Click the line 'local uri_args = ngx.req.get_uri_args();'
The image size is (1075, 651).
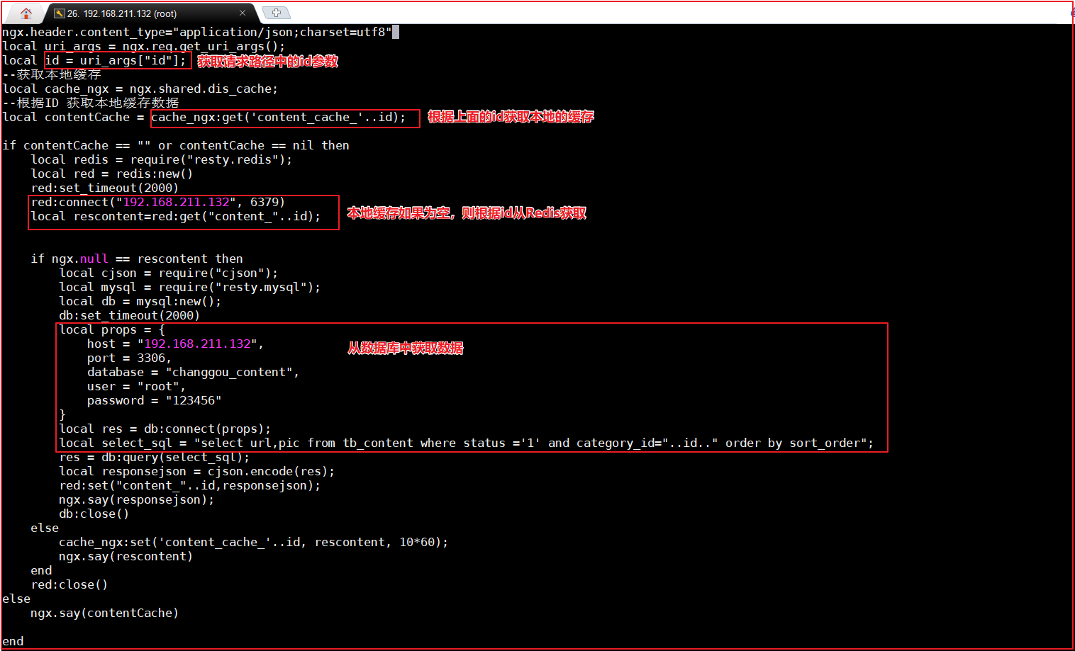click(x=144, y=46)
